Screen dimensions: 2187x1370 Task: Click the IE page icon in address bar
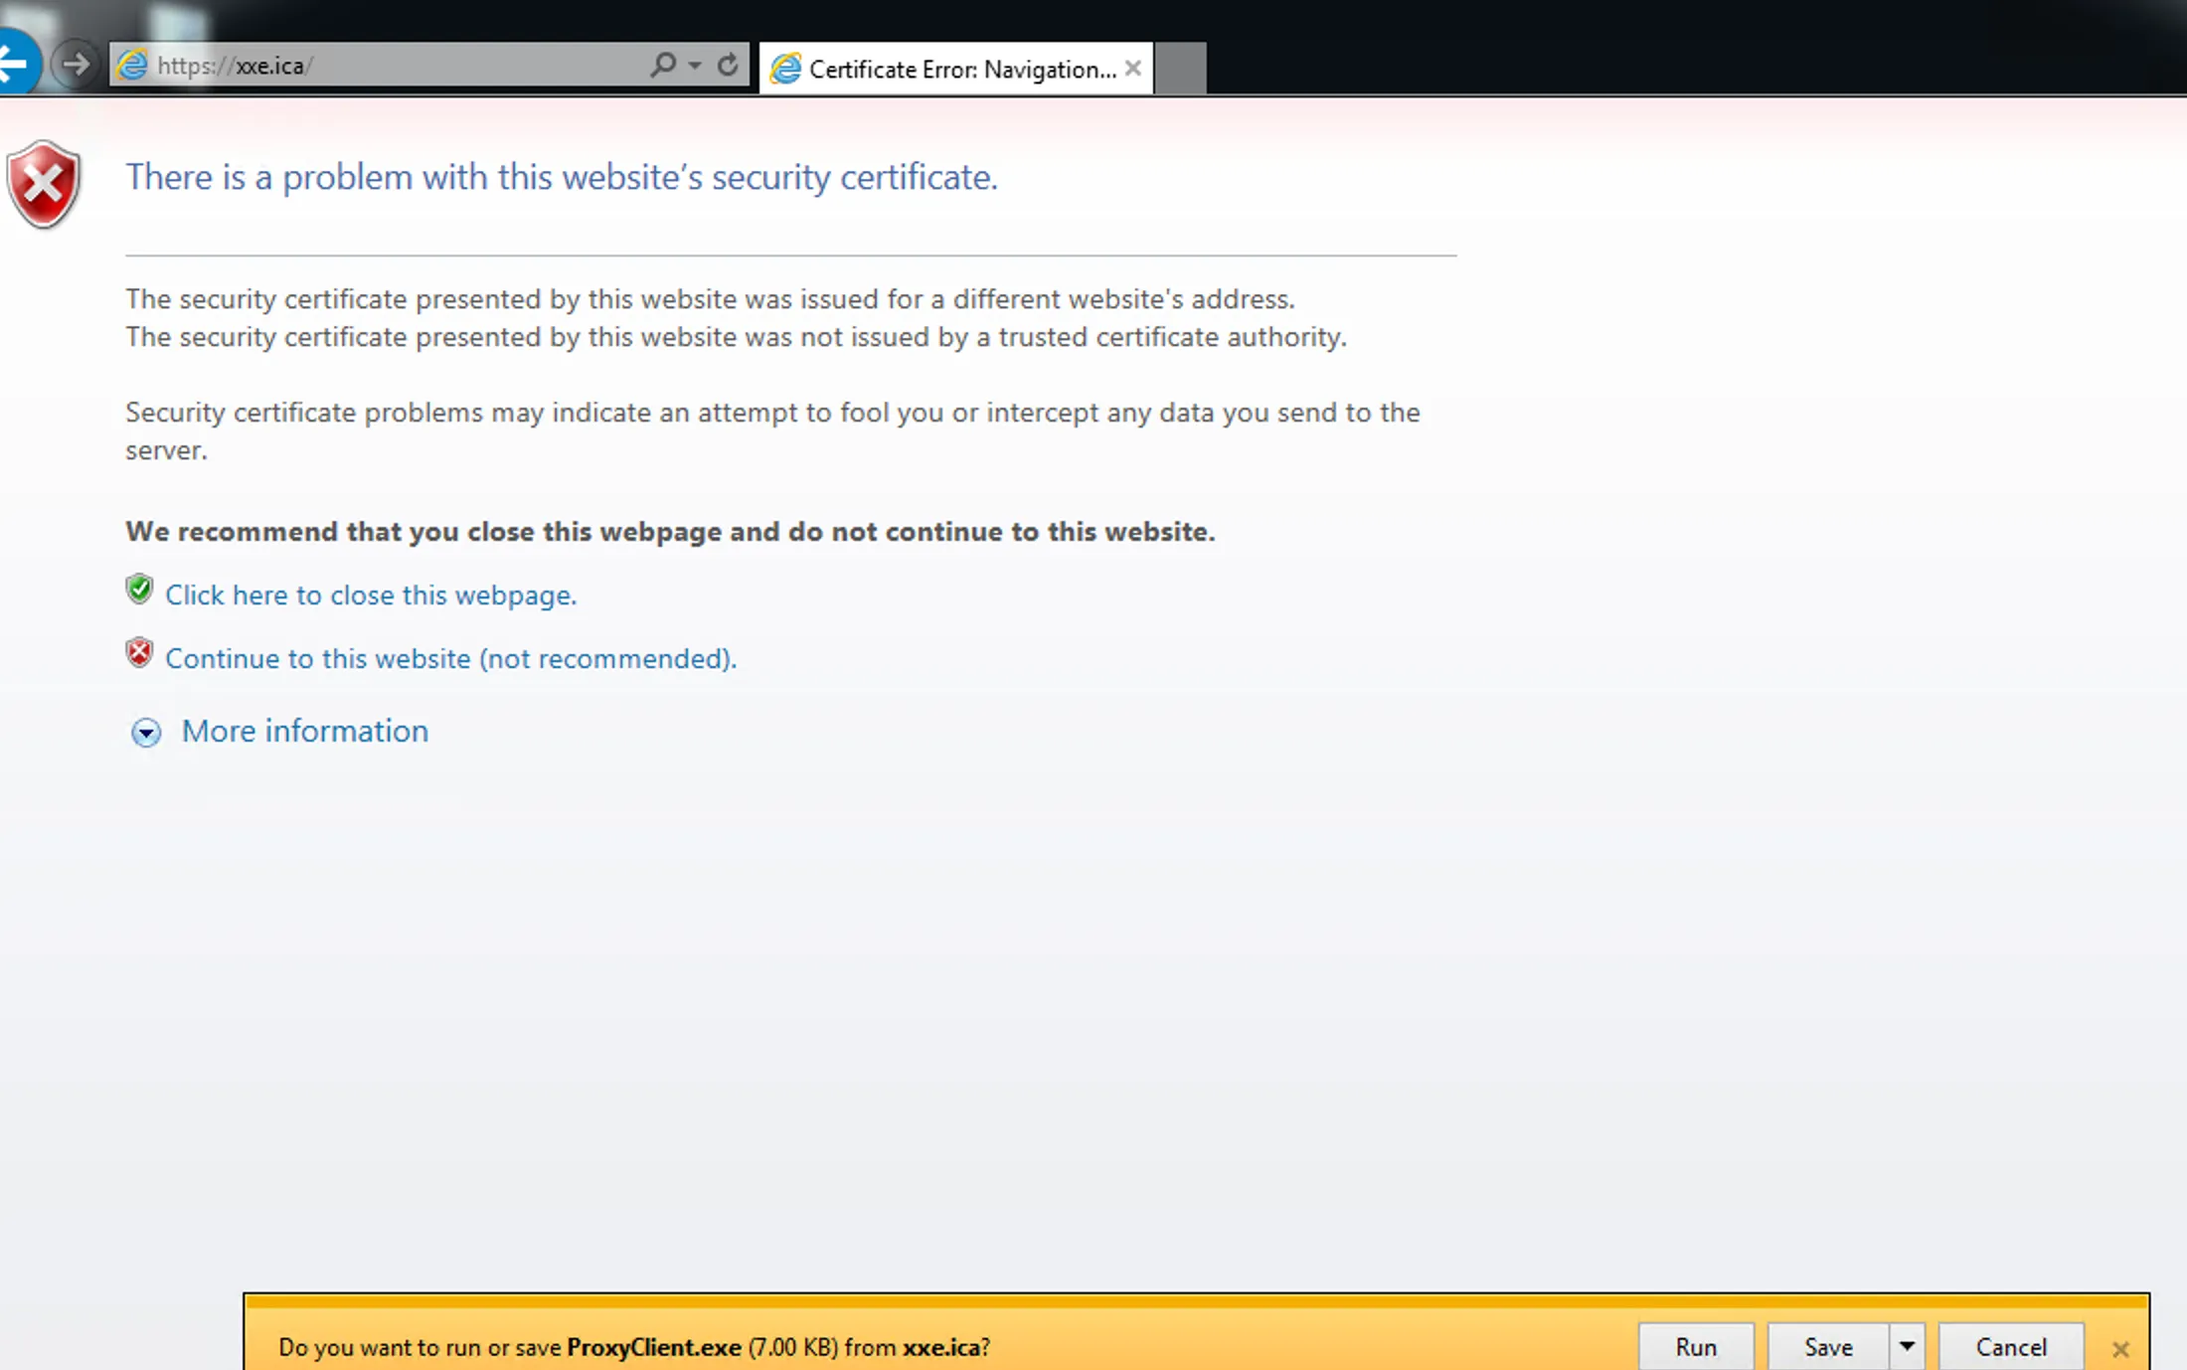(x=132, y=66)
